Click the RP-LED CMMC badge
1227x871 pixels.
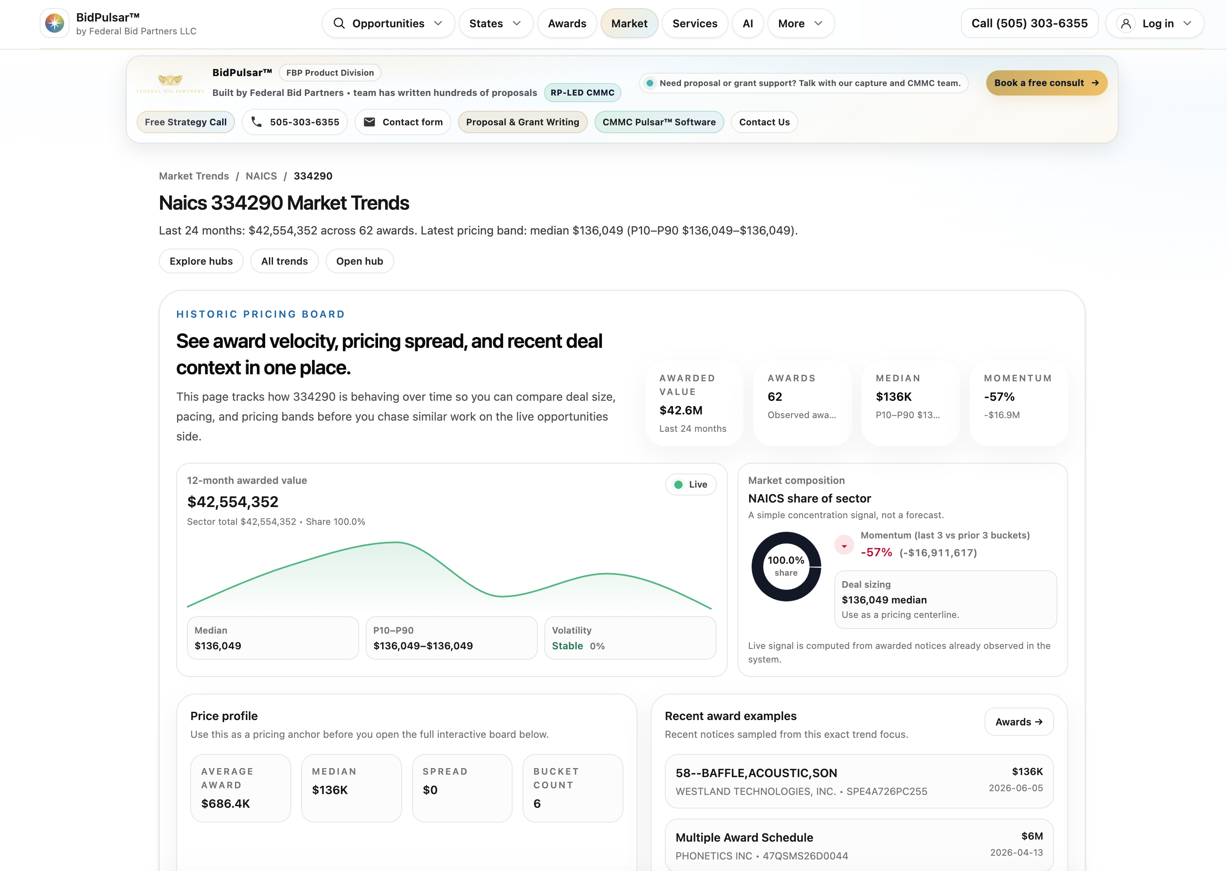[582, 93]
